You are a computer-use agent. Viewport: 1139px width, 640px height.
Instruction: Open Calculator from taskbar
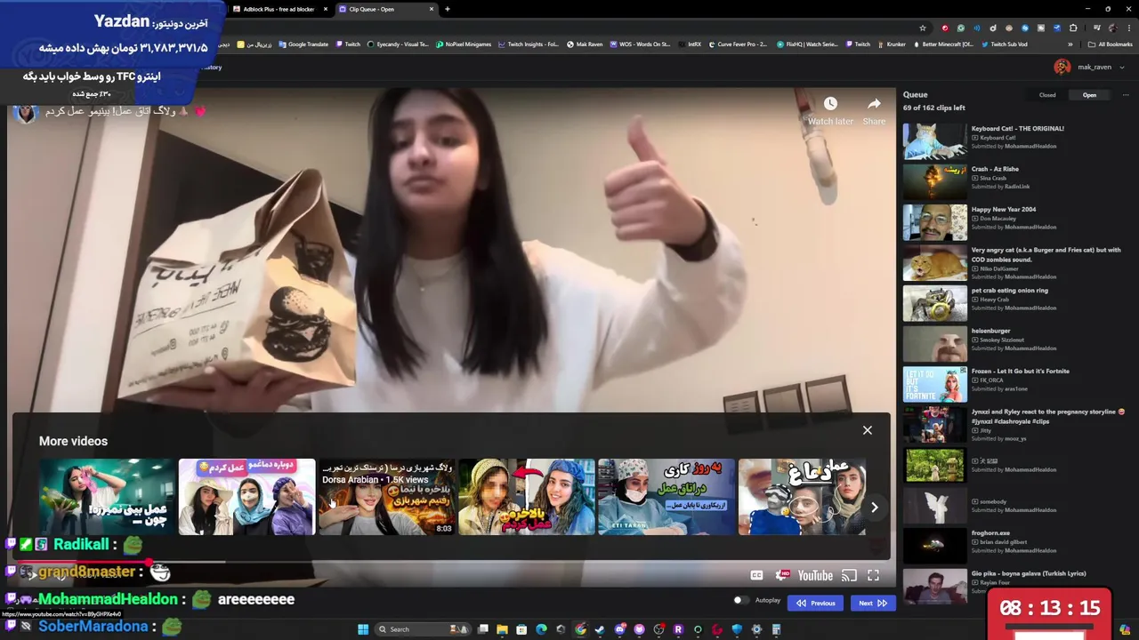776,629
